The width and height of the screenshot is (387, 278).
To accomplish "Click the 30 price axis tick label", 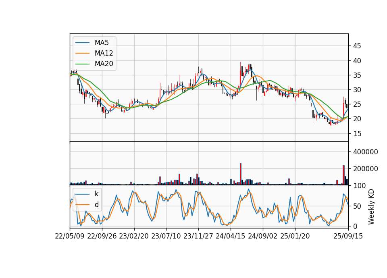I will (x=357, y=90).
